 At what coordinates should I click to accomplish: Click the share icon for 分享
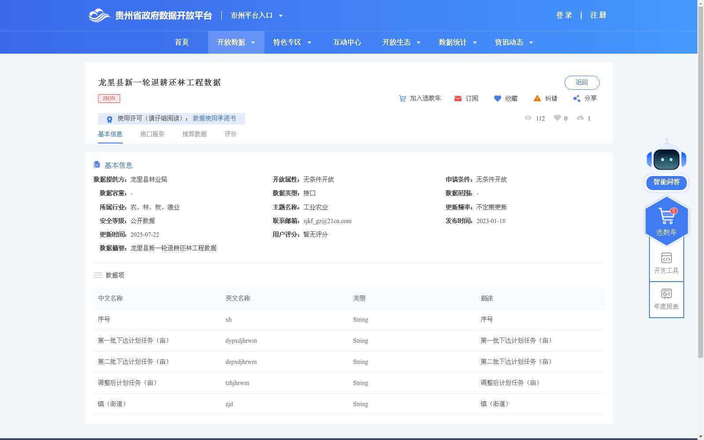point(577,98)
